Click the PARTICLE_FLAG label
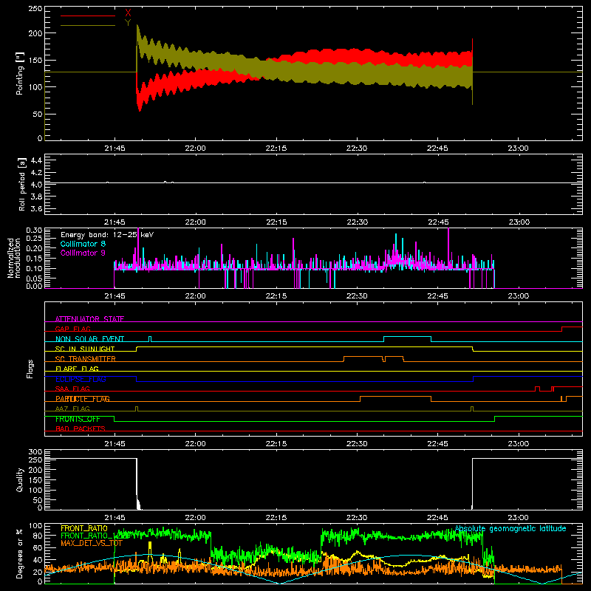The height and width of the screenshot is (591, 591). coord(83,399)
